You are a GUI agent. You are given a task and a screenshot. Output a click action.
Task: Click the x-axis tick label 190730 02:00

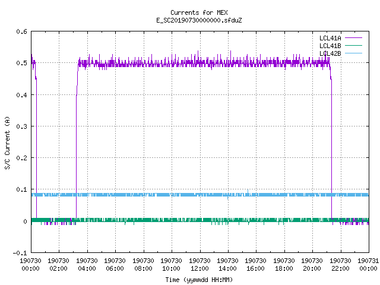tap(58, 264)
